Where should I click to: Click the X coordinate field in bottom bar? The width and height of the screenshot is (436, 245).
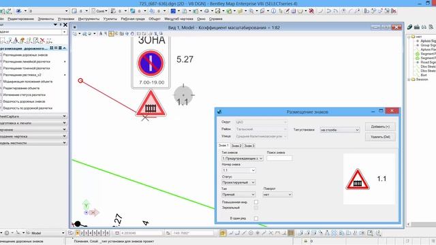pos(141,233)
